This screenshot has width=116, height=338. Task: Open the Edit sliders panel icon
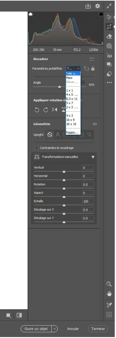point(109,17)
